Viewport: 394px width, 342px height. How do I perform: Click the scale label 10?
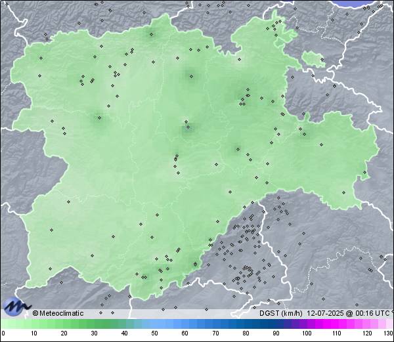click(34, 333)
